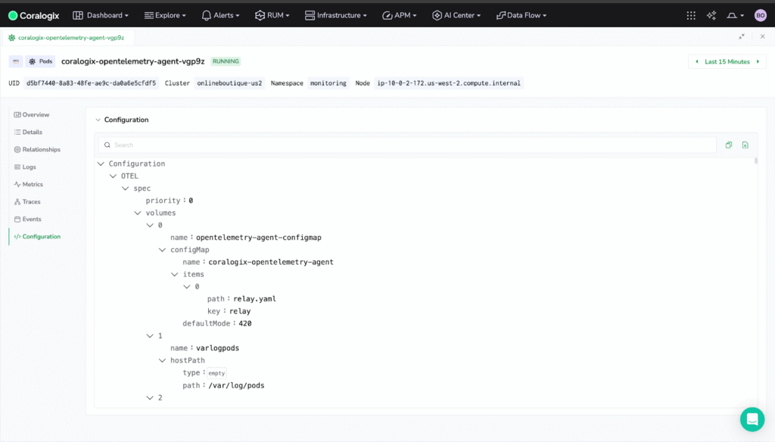Switch to the Logs section
This screenshot has height=442, width=775.
click(x=25, y=167)
